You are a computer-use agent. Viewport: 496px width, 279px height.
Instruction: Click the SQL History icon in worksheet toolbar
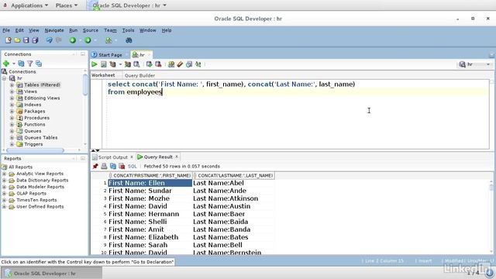(189, 64)
